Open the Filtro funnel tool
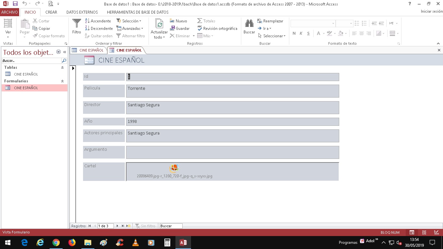The width and height of the screenshot is (443, 249). [x=77, y=26]
